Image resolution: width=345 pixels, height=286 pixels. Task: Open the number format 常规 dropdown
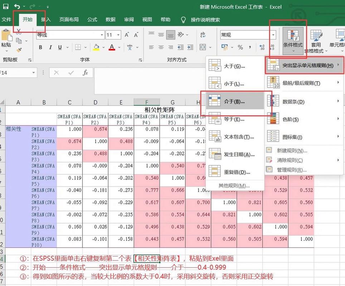click(273, 35)
